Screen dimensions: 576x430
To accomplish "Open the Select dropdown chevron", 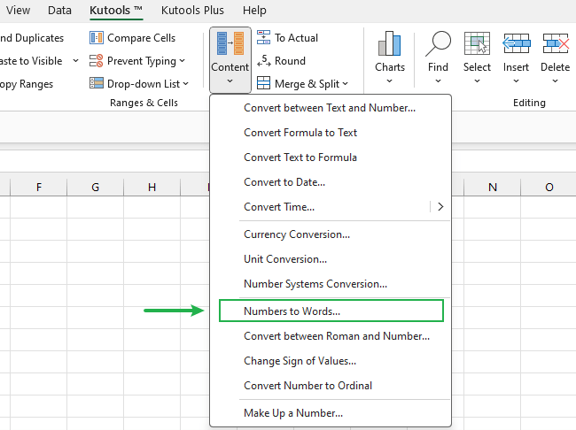I will tap(477, 81).
